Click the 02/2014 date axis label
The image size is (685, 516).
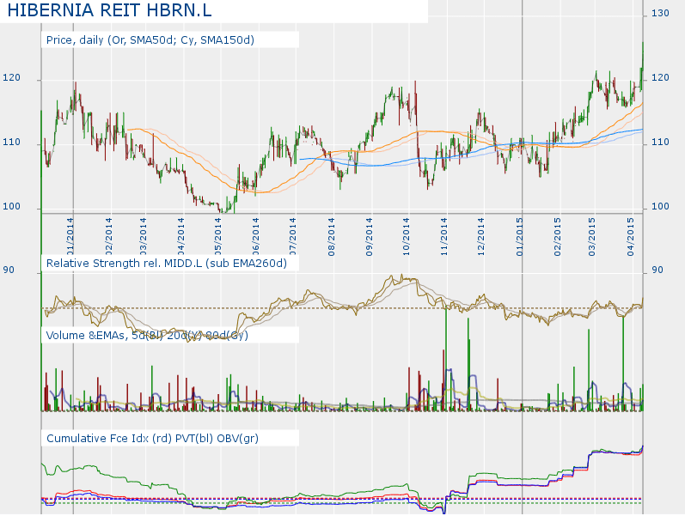pyautogui.click(x=108, y=237)
